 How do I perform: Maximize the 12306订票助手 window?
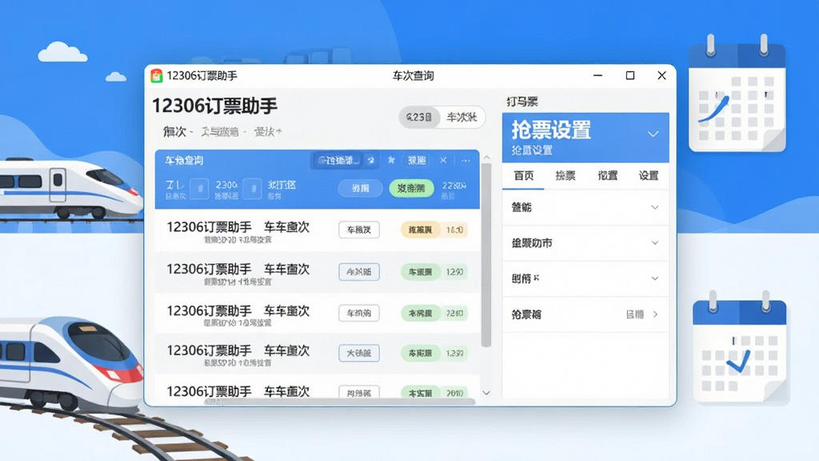[630, 76]
